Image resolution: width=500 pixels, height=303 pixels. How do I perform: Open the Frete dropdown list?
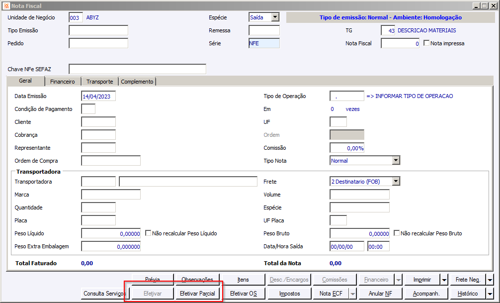pyautogui.click(x=396, y=182)
